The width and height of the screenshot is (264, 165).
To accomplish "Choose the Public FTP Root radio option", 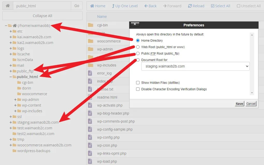I will point(138,54).
